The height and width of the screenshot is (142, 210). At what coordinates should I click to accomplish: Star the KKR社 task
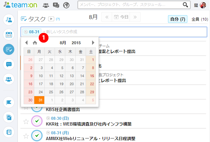pos(26,122)
